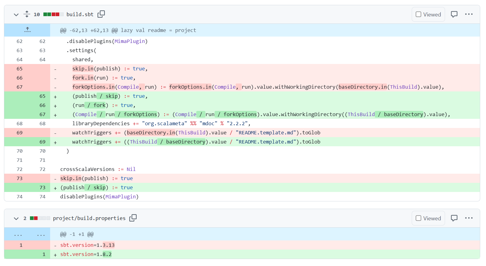Select new line number 73 on added publish row

(x=42, y=187)
